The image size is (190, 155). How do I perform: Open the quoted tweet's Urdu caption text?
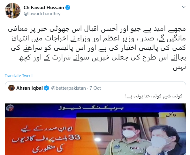[x=154, y=96]
